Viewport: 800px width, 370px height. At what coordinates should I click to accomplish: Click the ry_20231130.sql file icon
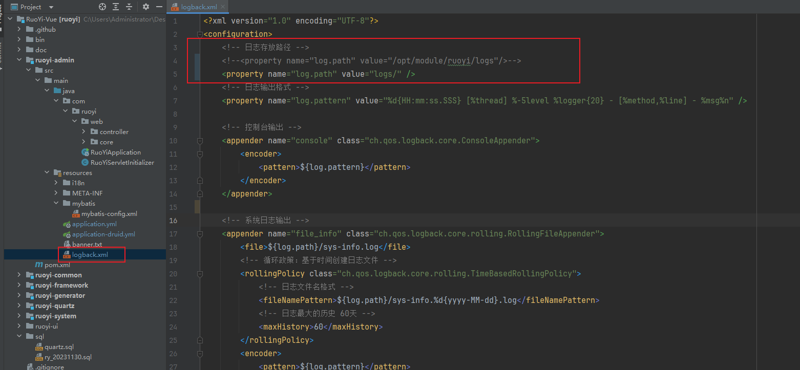click(39, 357)
